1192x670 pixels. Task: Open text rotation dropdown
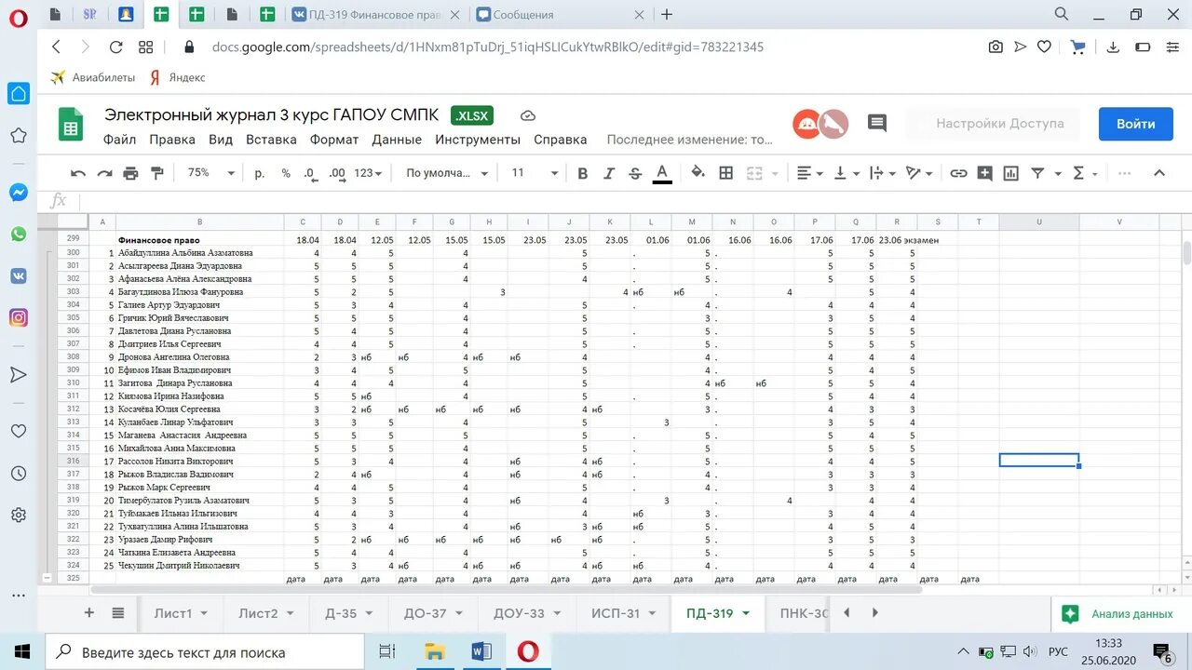(x=918, y=173)
